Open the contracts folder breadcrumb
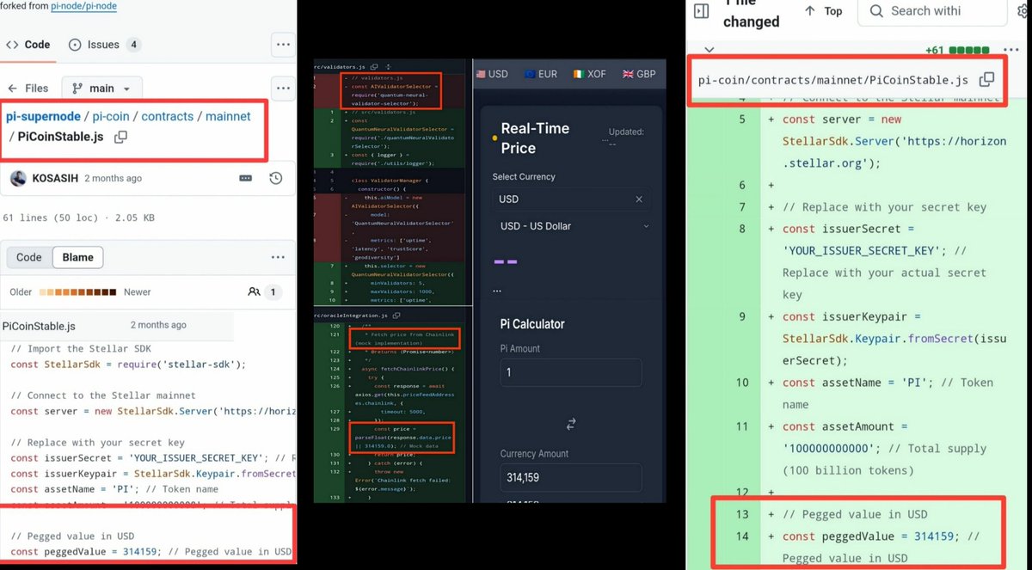This screenshot has width=1032, height=570. pos(167,116)
